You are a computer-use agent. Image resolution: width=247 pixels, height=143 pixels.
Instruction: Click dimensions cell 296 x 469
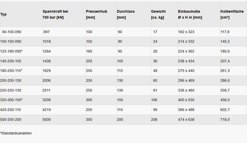point(186,80)
